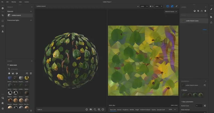Select the Crop tool in left toolbar
This screenshot has height=113, width=214.
click(3, 15)
